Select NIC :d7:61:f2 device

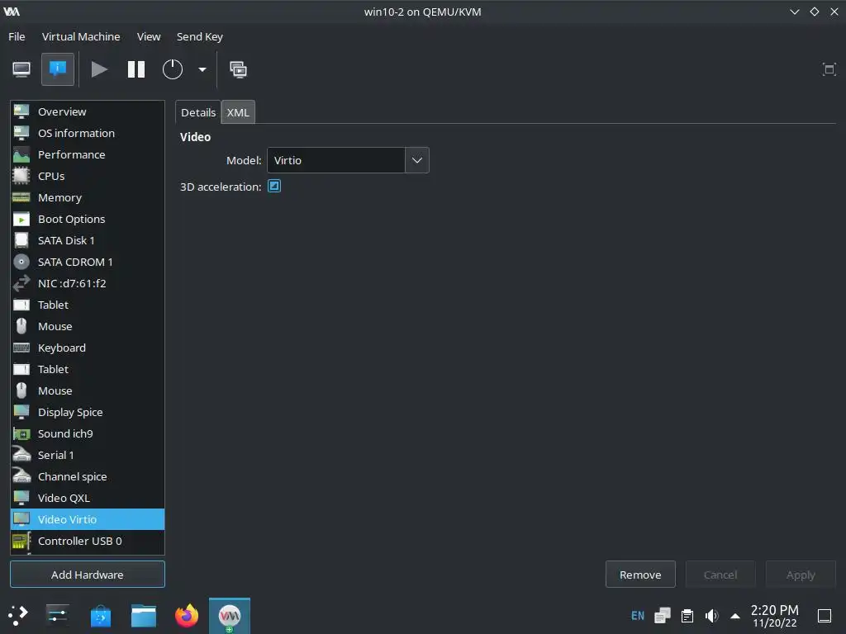coord(88,284)
